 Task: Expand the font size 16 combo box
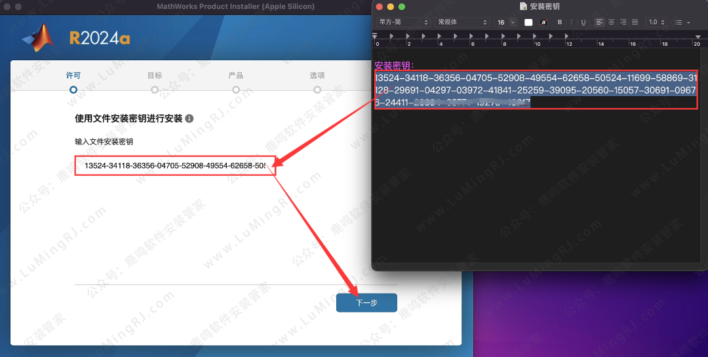(x=505, y=22)
